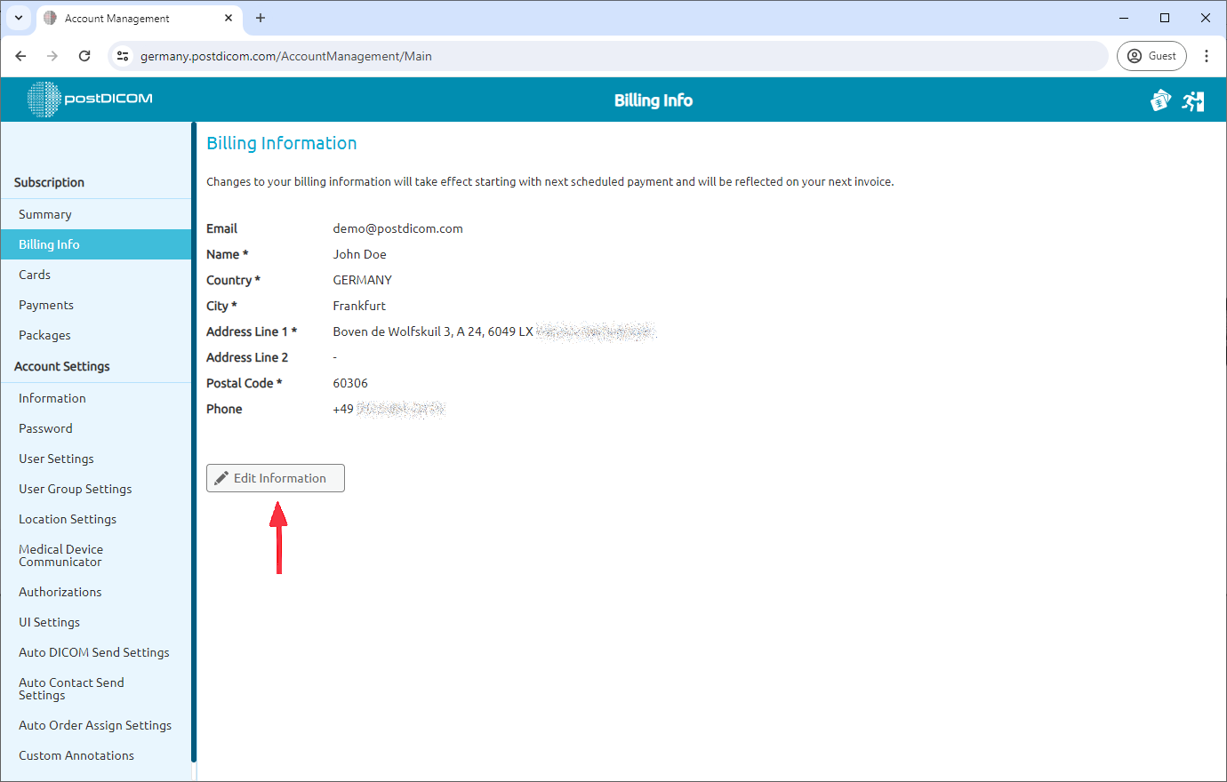Select Summary in the Subscription sidebar
This screenshot has height=782, width=1227.
pos(47,213)
